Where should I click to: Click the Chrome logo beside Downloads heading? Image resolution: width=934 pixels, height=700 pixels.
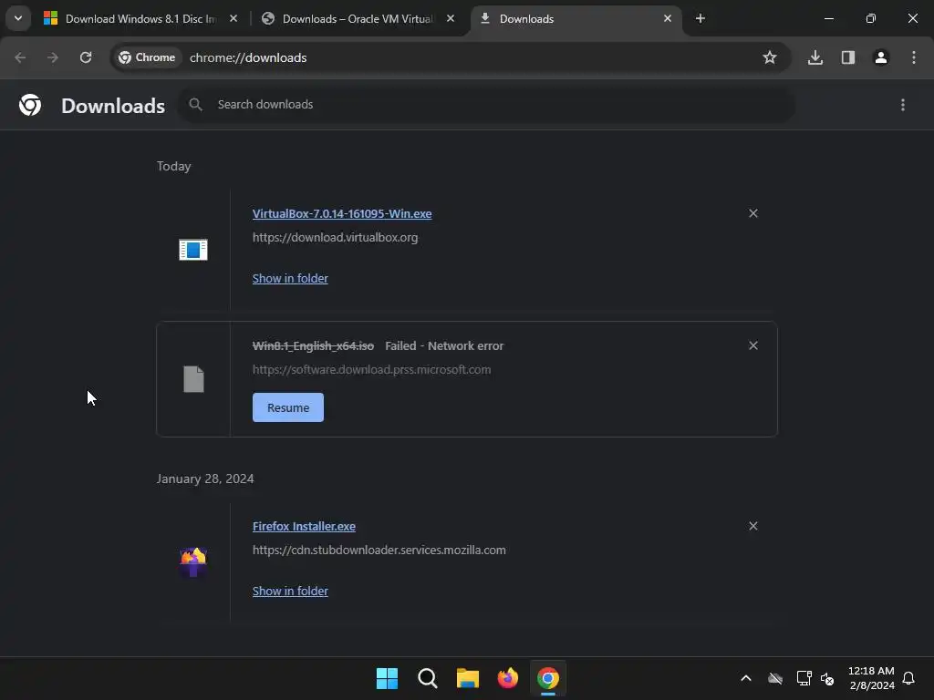pyautogui.click(x=30, y=106)
